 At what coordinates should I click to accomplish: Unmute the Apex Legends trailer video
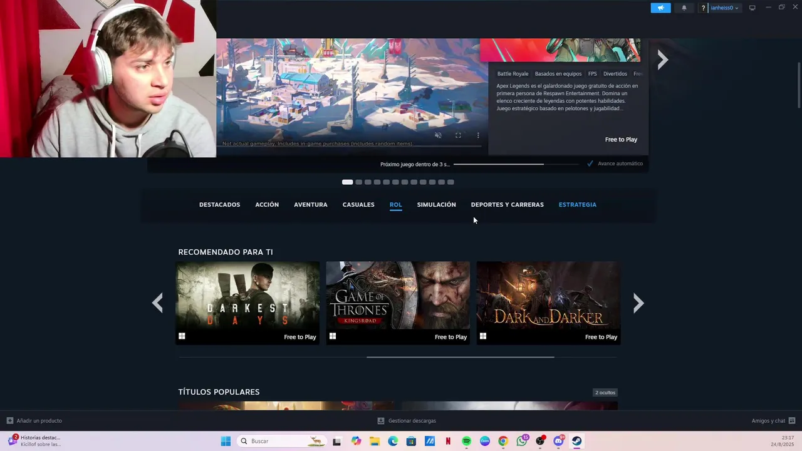438,135
